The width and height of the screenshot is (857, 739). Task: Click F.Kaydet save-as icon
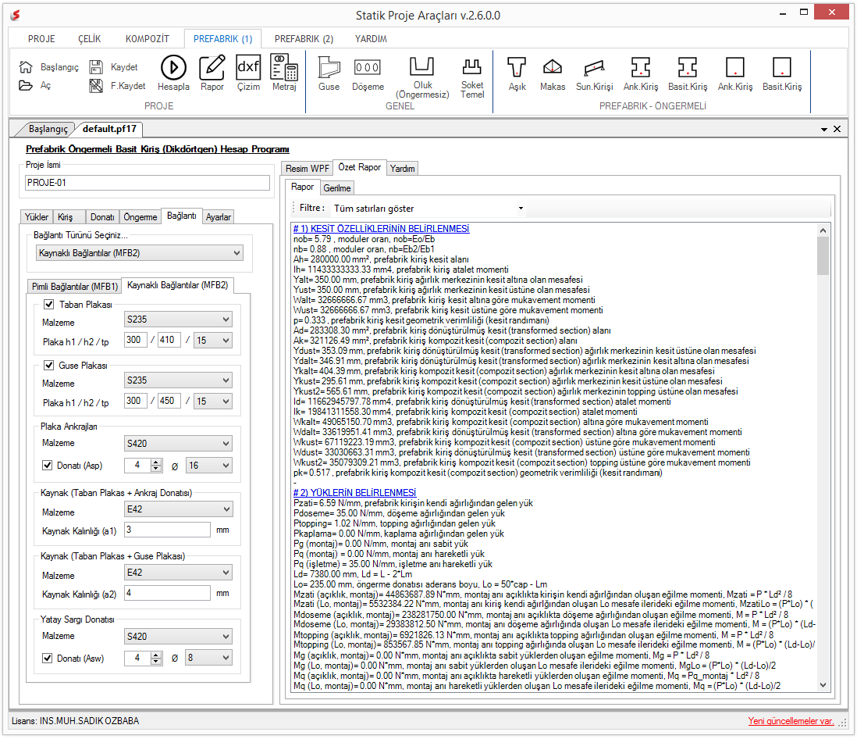click(96, 86)
